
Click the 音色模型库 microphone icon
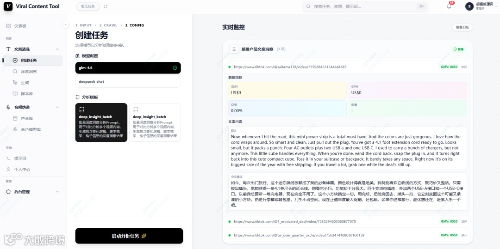click(15, 129)
